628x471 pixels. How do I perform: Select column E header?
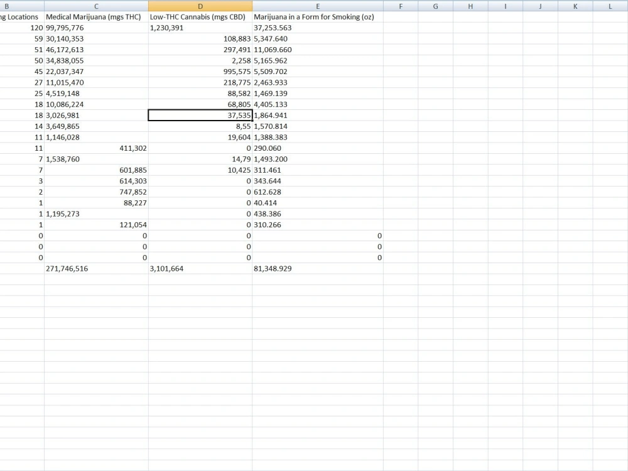click(x=318, y=6)
